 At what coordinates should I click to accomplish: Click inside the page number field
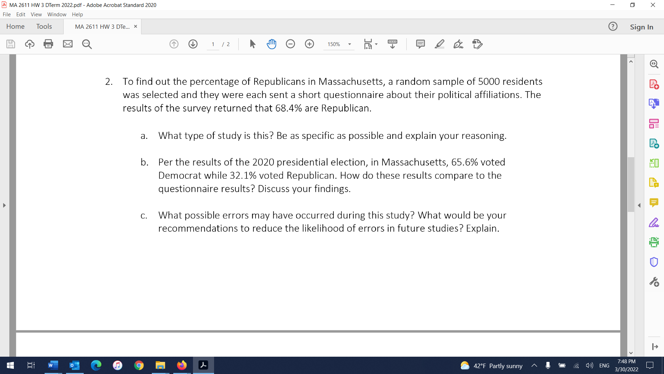213,44
